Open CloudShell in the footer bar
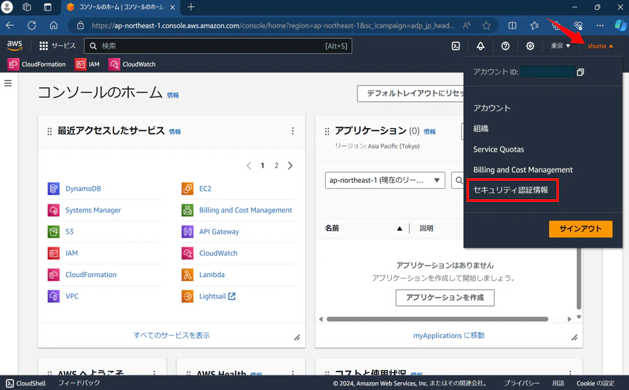The height and width of the screenshot is (390, 629). (26, 383)
